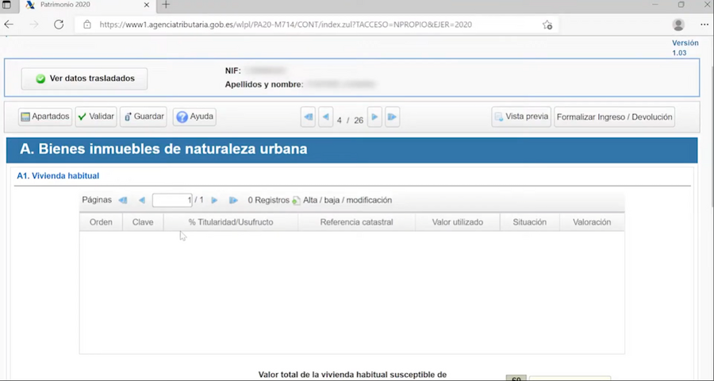Image resolution: width=714 pixels, height=381 pixels.
Task: Advance to next form page arrow
Action: (x=374, y=117)
